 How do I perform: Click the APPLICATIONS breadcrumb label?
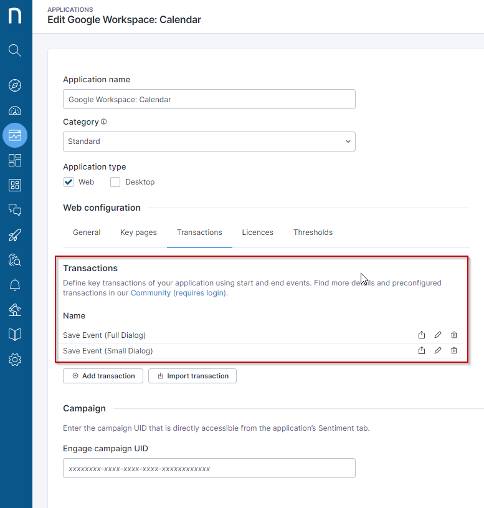(70, 10)
